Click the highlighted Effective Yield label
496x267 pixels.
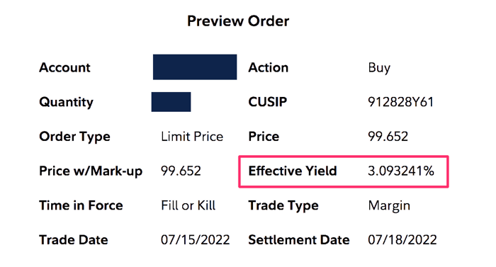(x=293, y=171)
